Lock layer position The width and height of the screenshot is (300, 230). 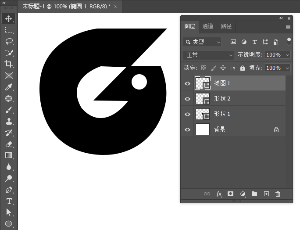click(223, 68)
